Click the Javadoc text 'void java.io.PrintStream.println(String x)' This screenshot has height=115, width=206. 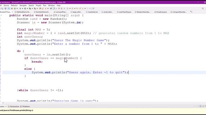(16, 110)
